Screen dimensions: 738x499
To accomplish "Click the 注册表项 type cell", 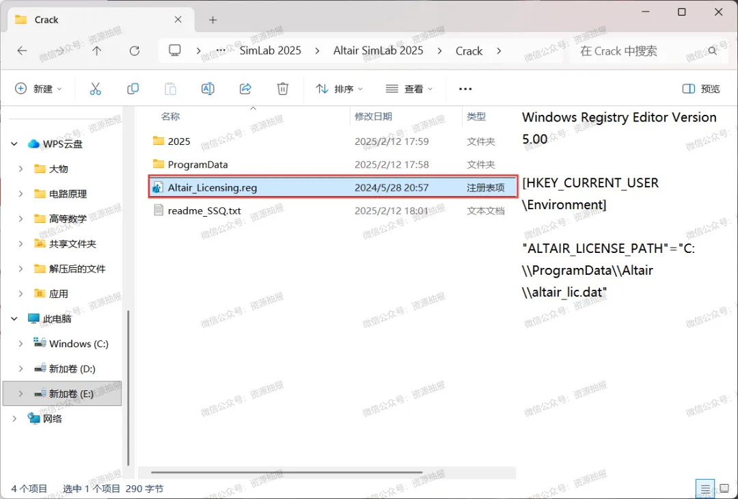I will (485, 187).
